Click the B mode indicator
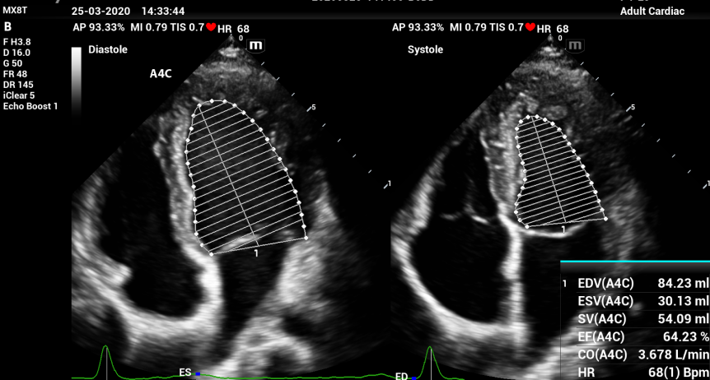The height and width of the screenshot is (380, 710). [x=7, y=26]
